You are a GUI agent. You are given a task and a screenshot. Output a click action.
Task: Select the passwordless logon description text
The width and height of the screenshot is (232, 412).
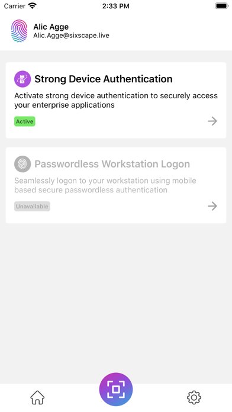[x=105, y=185]
